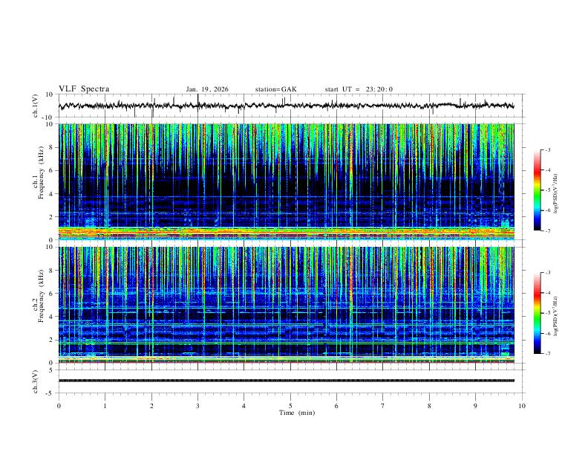The height and width of the screenshot is (455, 588).
Task: Click the "8" kHz tick on the ch.1 frequency axis
Action: [x=52, y=147]
